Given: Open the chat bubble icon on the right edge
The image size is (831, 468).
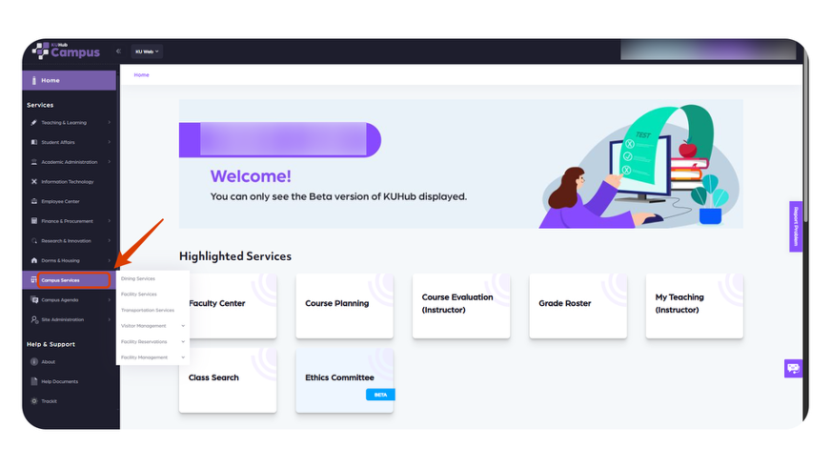Looking at the screenshot, I should pos(793,368).
